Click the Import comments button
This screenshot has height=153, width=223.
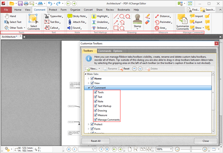point(196,16)
